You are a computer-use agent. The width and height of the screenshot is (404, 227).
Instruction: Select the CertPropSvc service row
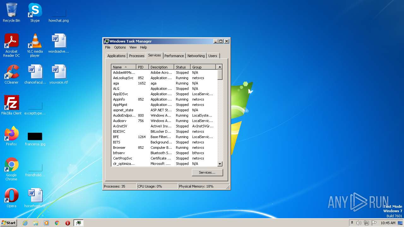click(x=164, y=158)
